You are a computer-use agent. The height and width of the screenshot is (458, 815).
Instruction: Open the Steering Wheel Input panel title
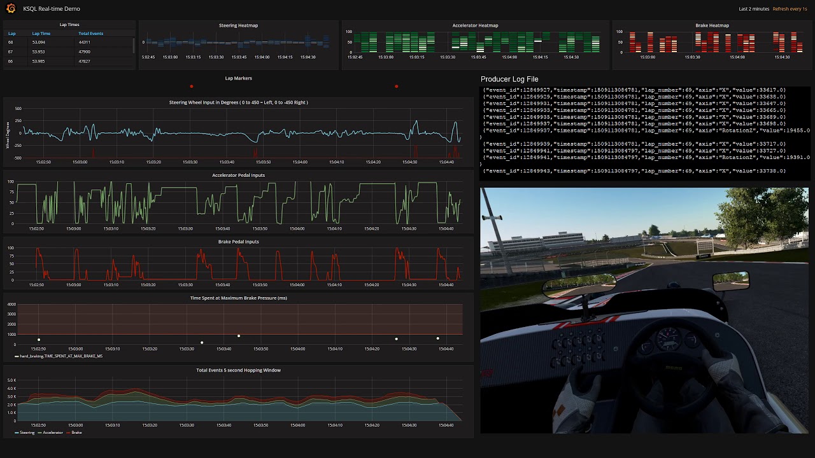(x=239, y=102)
